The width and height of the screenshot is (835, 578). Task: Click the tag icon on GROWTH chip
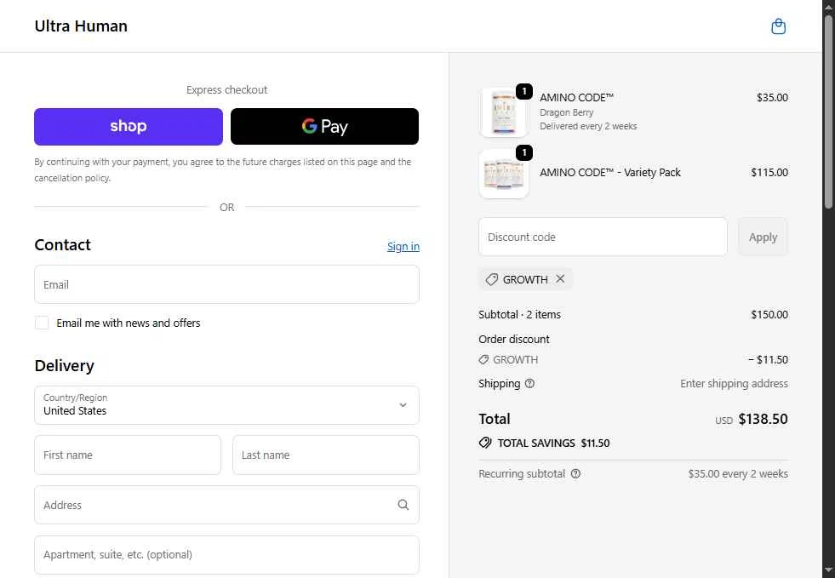[x=491, y=279]
